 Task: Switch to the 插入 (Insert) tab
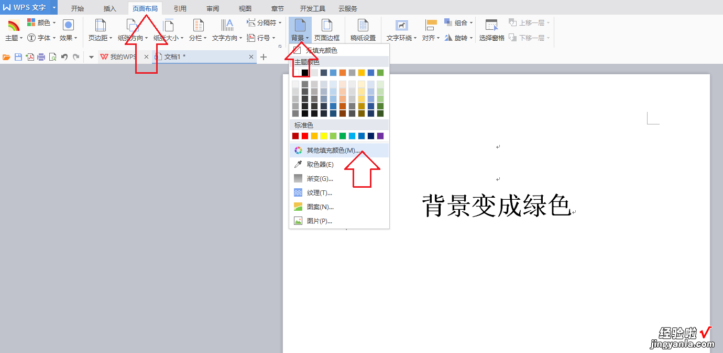tap(110, 8)
